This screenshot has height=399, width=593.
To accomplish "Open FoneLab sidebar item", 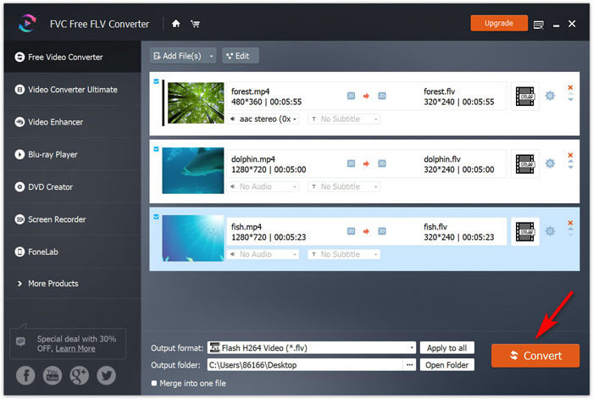I will [x=72, y=252].
